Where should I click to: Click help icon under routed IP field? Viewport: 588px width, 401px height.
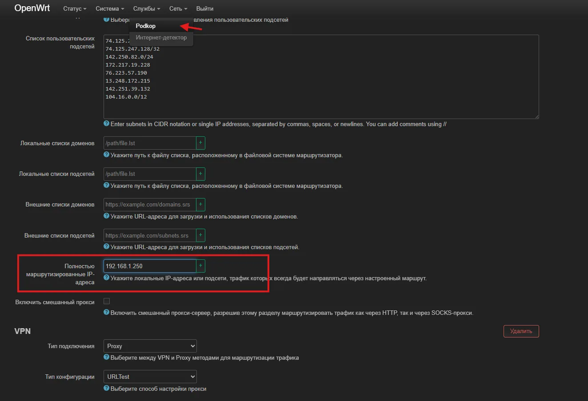point(107,278)
